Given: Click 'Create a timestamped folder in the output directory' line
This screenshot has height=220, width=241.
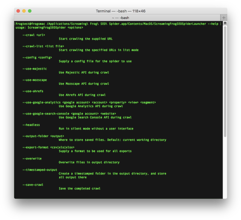Looking at the screenshot, I should click(113, 174).
